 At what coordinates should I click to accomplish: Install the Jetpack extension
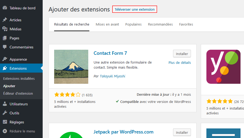click(182, 132)
